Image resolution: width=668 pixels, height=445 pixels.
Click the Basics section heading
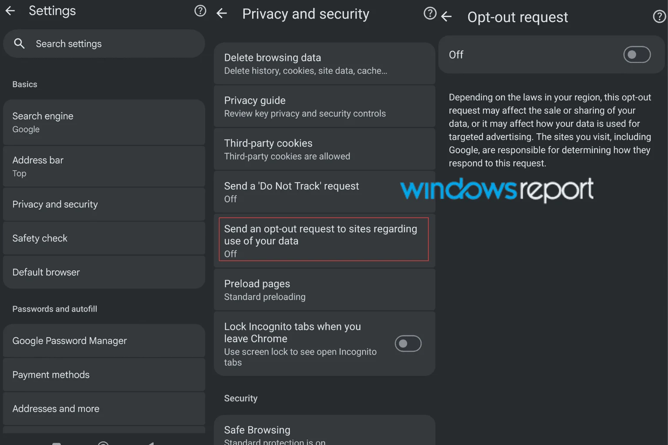(x=25, y=84)
